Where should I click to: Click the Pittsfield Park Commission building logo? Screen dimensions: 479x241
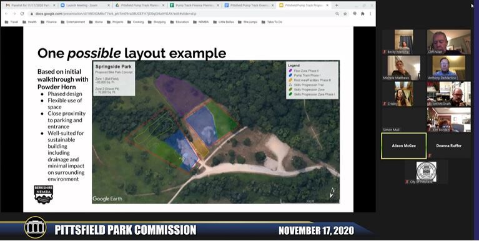click(x=36, y=227)
